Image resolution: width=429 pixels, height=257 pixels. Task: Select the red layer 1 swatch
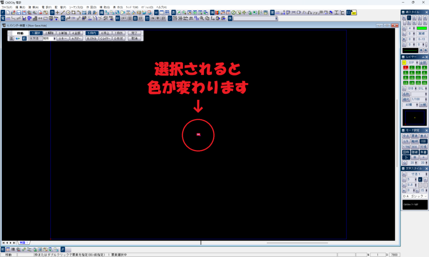click(x=406, y=68)
